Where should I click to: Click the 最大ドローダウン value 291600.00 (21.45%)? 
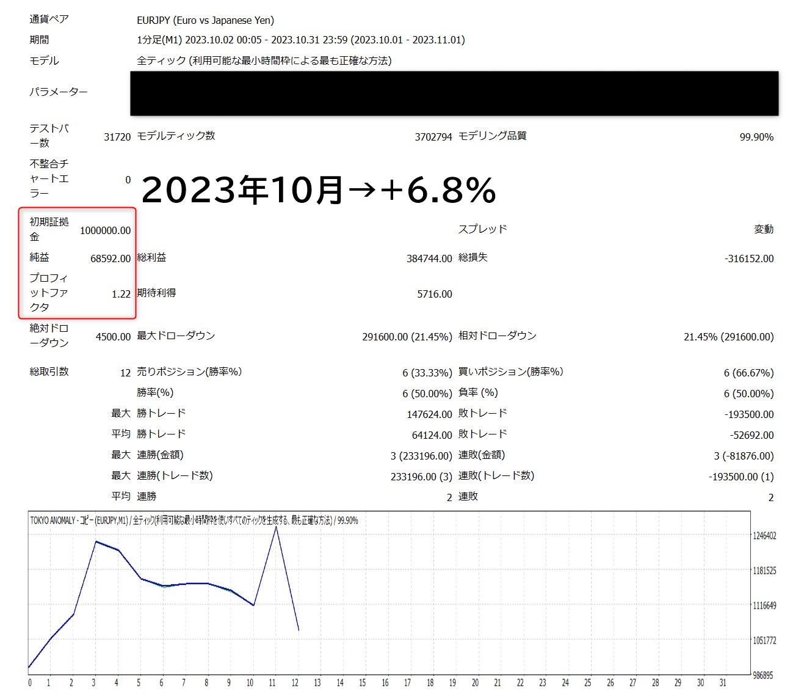(x=407, y=337)
